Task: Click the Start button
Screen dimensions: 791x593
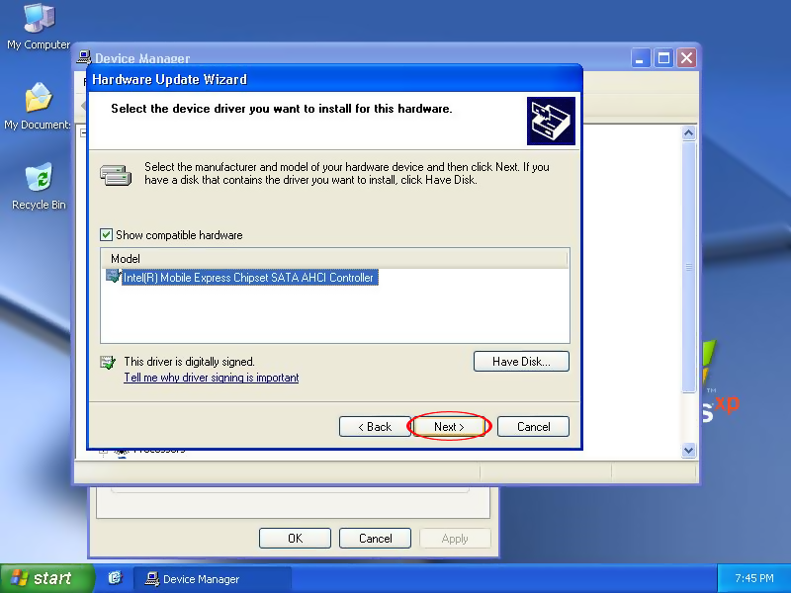Action: pos(46,578)
